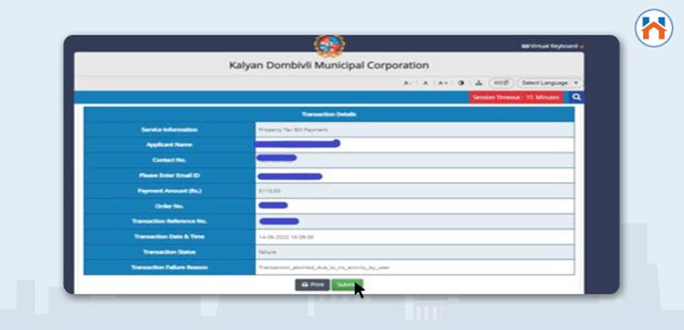Click the Transaction Status Failure field

click(415, 252)
